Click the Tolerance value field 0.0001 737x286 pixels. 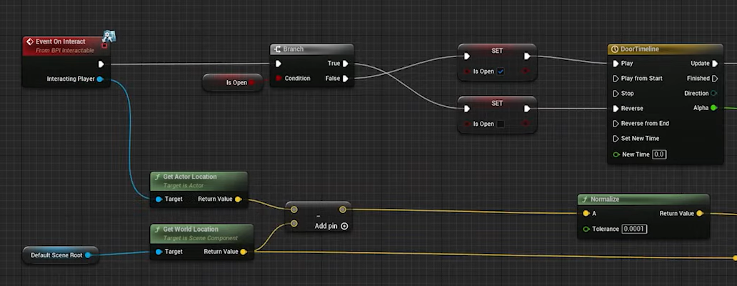click(x=634, y=229)
